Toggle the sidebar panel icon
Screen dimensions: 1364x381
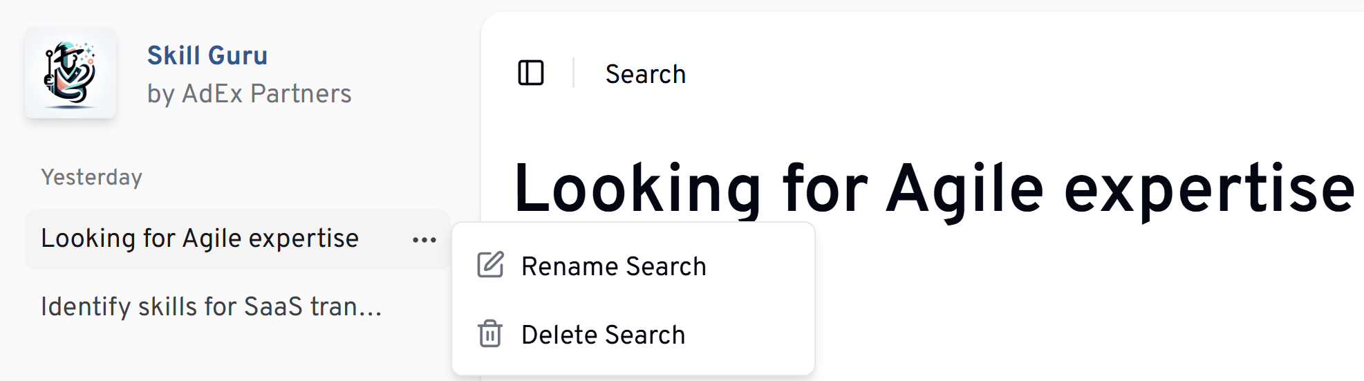tap(531, 73)
